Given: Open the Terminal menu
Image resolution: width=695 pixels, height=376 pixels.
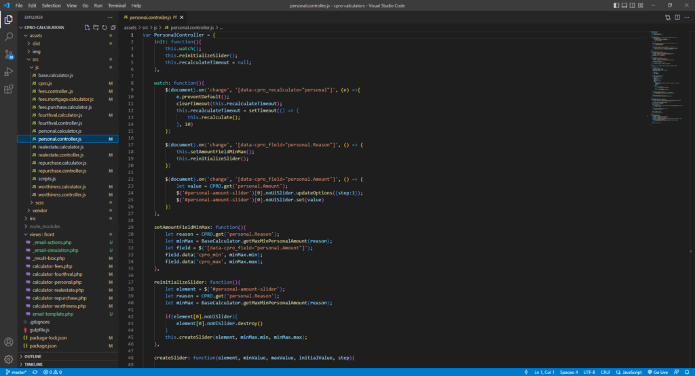Looking at the screenshot, I should point(117,5).
